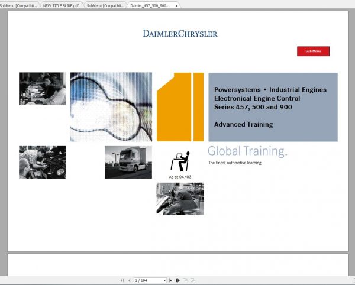
Task: Open the page number dropdown arrow
Action: pyautogui.click(x=164, y=280)
